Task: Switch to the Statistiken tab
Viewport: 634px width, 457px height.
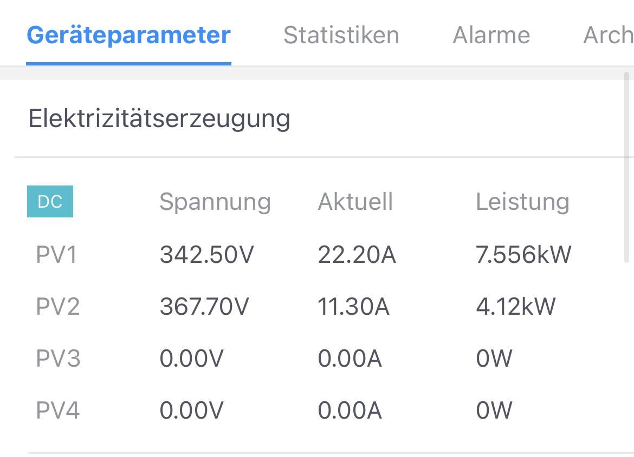Action: [341, 35]
